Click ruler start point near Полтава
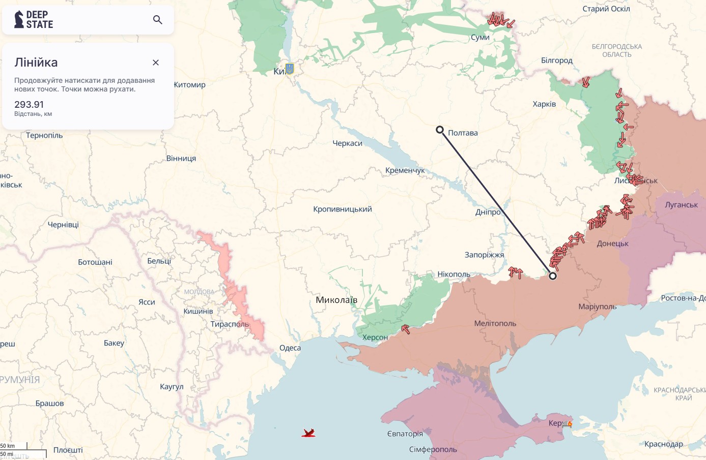The image size is (706, 460). pyautogui.click(x=440, y=130)
